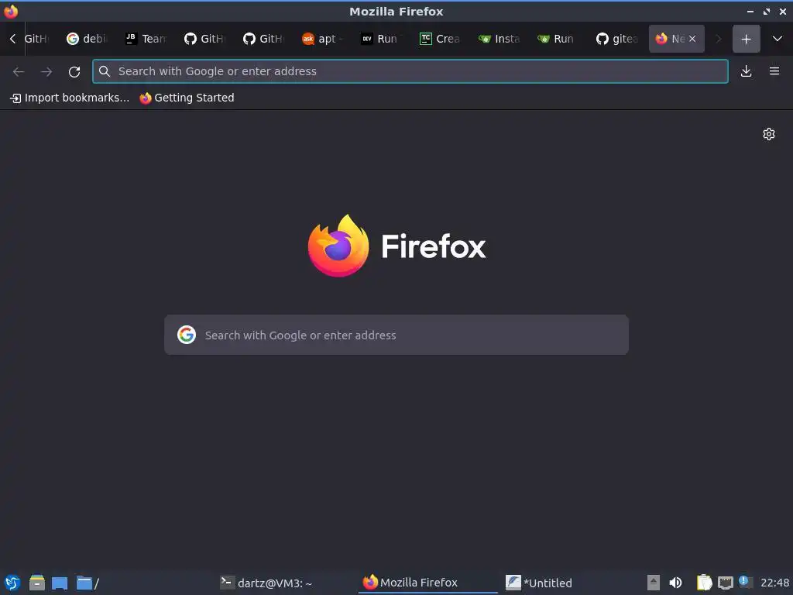This screenshot has height=595, width=793.
Task: Click the Google logo in the search box
Action: [x=187, y=335]
